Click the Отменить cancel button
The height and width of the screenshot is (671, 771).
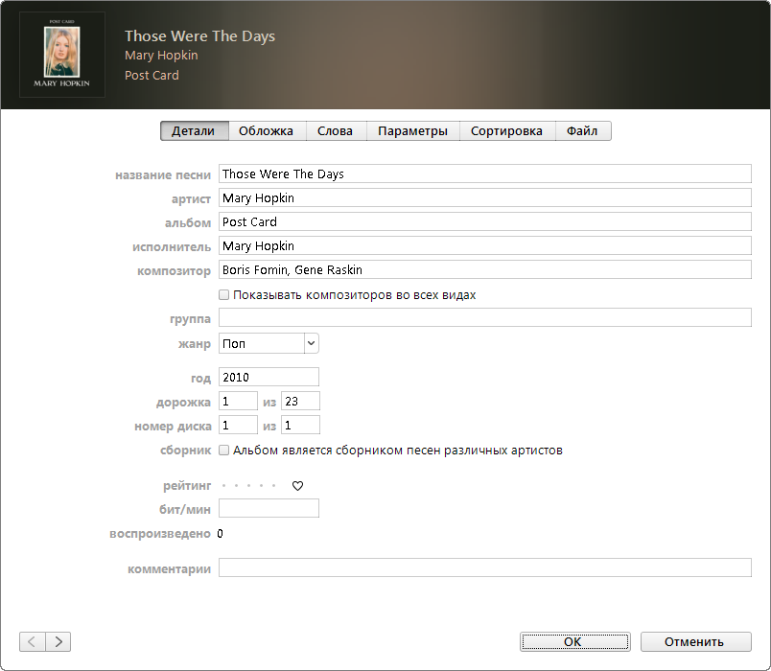point(695,641)
